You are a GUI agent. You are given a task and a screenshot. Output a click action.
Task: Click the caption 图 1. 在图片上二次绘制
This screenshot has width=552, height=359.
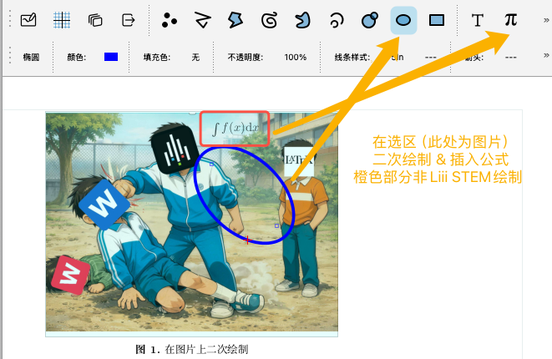(x=192, y=350)
